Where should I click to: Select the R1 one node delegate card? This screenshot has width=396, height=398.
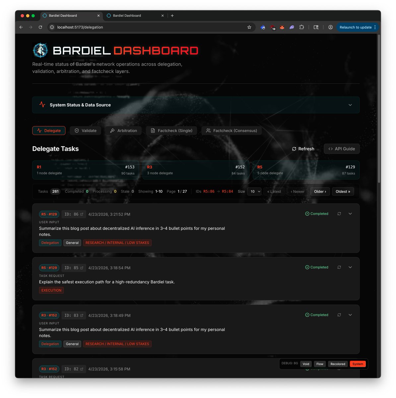[x=86, y=170]
